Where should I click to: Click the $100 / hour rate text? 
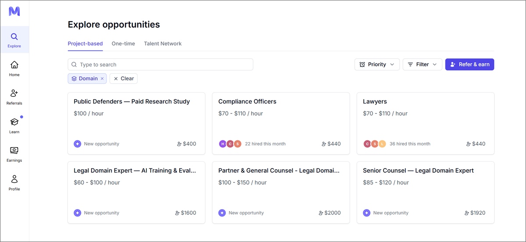89,114
